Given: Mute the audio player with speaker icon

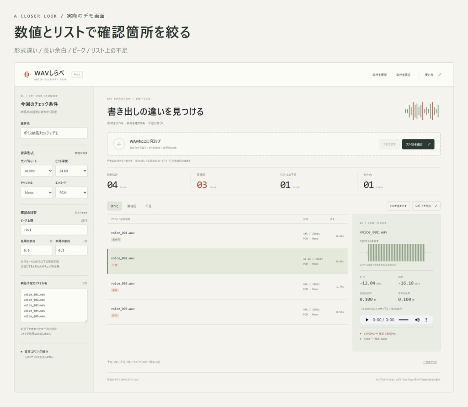Looking at the screenshot, I should pos(417,320).
